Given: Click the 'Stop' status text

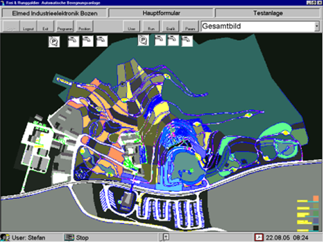Looking at the screenshot, I should click(x=82, y=238).
